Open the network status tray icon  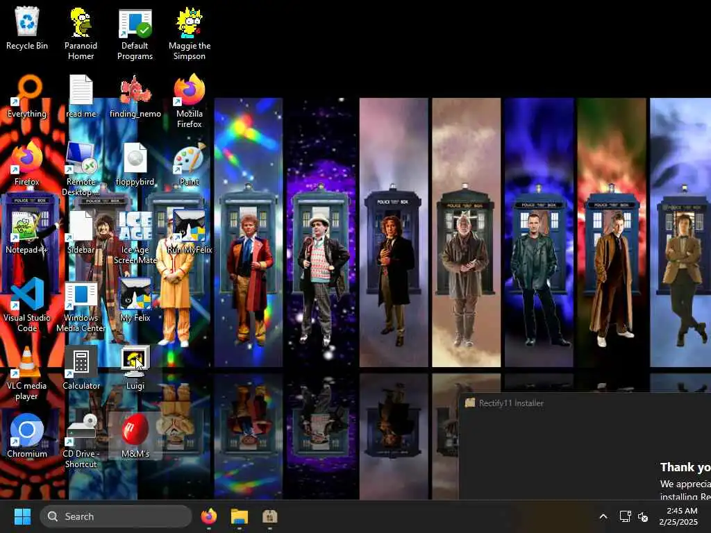click(x=626, y=516)
